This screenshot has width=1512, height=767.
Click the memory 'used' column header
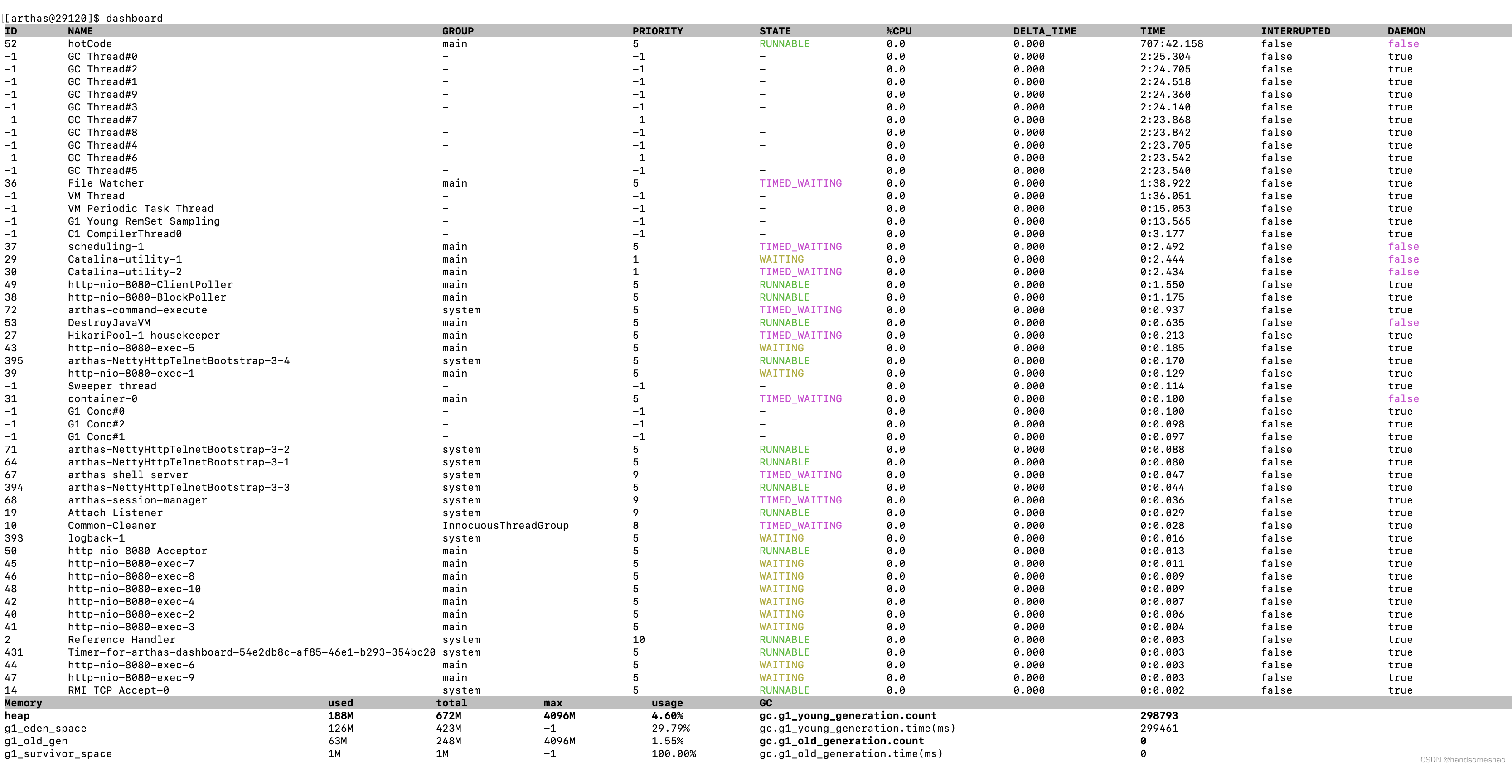pos(340,703)
